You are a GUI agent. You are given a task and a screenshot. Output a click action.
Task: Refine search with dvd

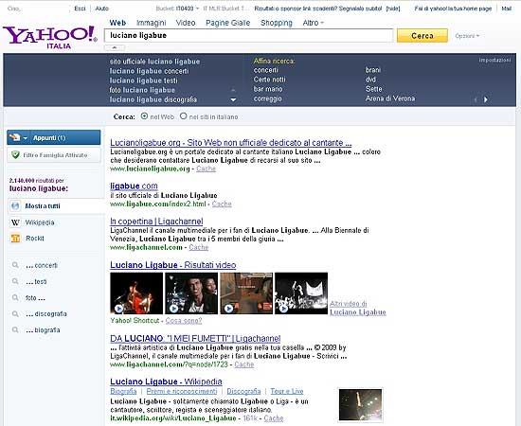370,80
